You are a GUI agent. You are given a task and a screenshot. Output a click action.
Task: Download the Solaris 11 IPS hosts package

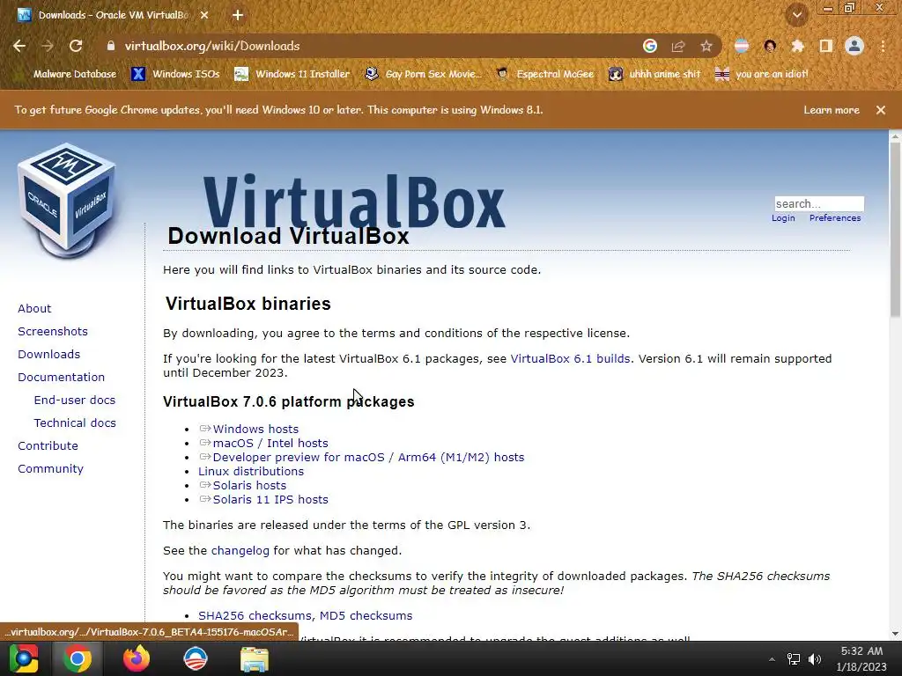270,500
